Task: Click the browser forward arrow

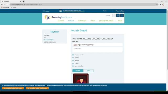Action: [5, 4]
